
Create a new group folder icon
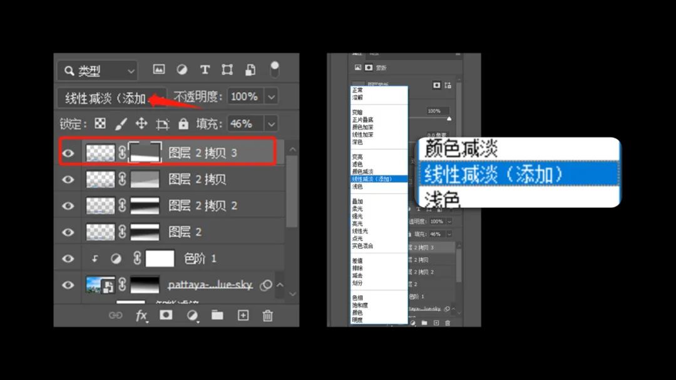pos(217,316)
